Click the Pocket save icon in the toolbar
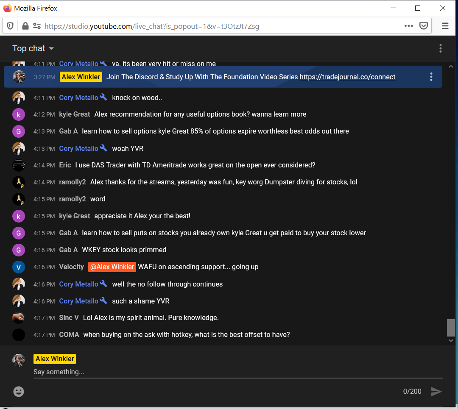Screen dimensions: 458x409 click(424, 25)
